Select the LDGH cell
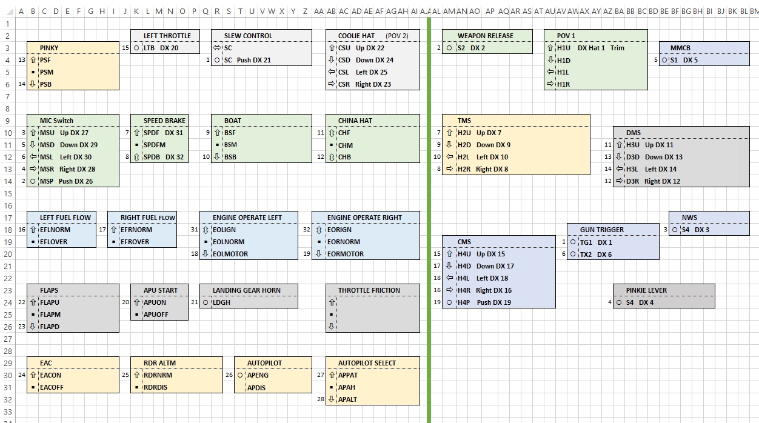759x423 pixels. (255, 302)
